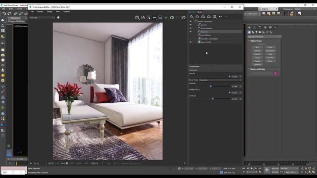Click the open-padlock icon in 3ds Max toolbar

click(x=292, y=13)
